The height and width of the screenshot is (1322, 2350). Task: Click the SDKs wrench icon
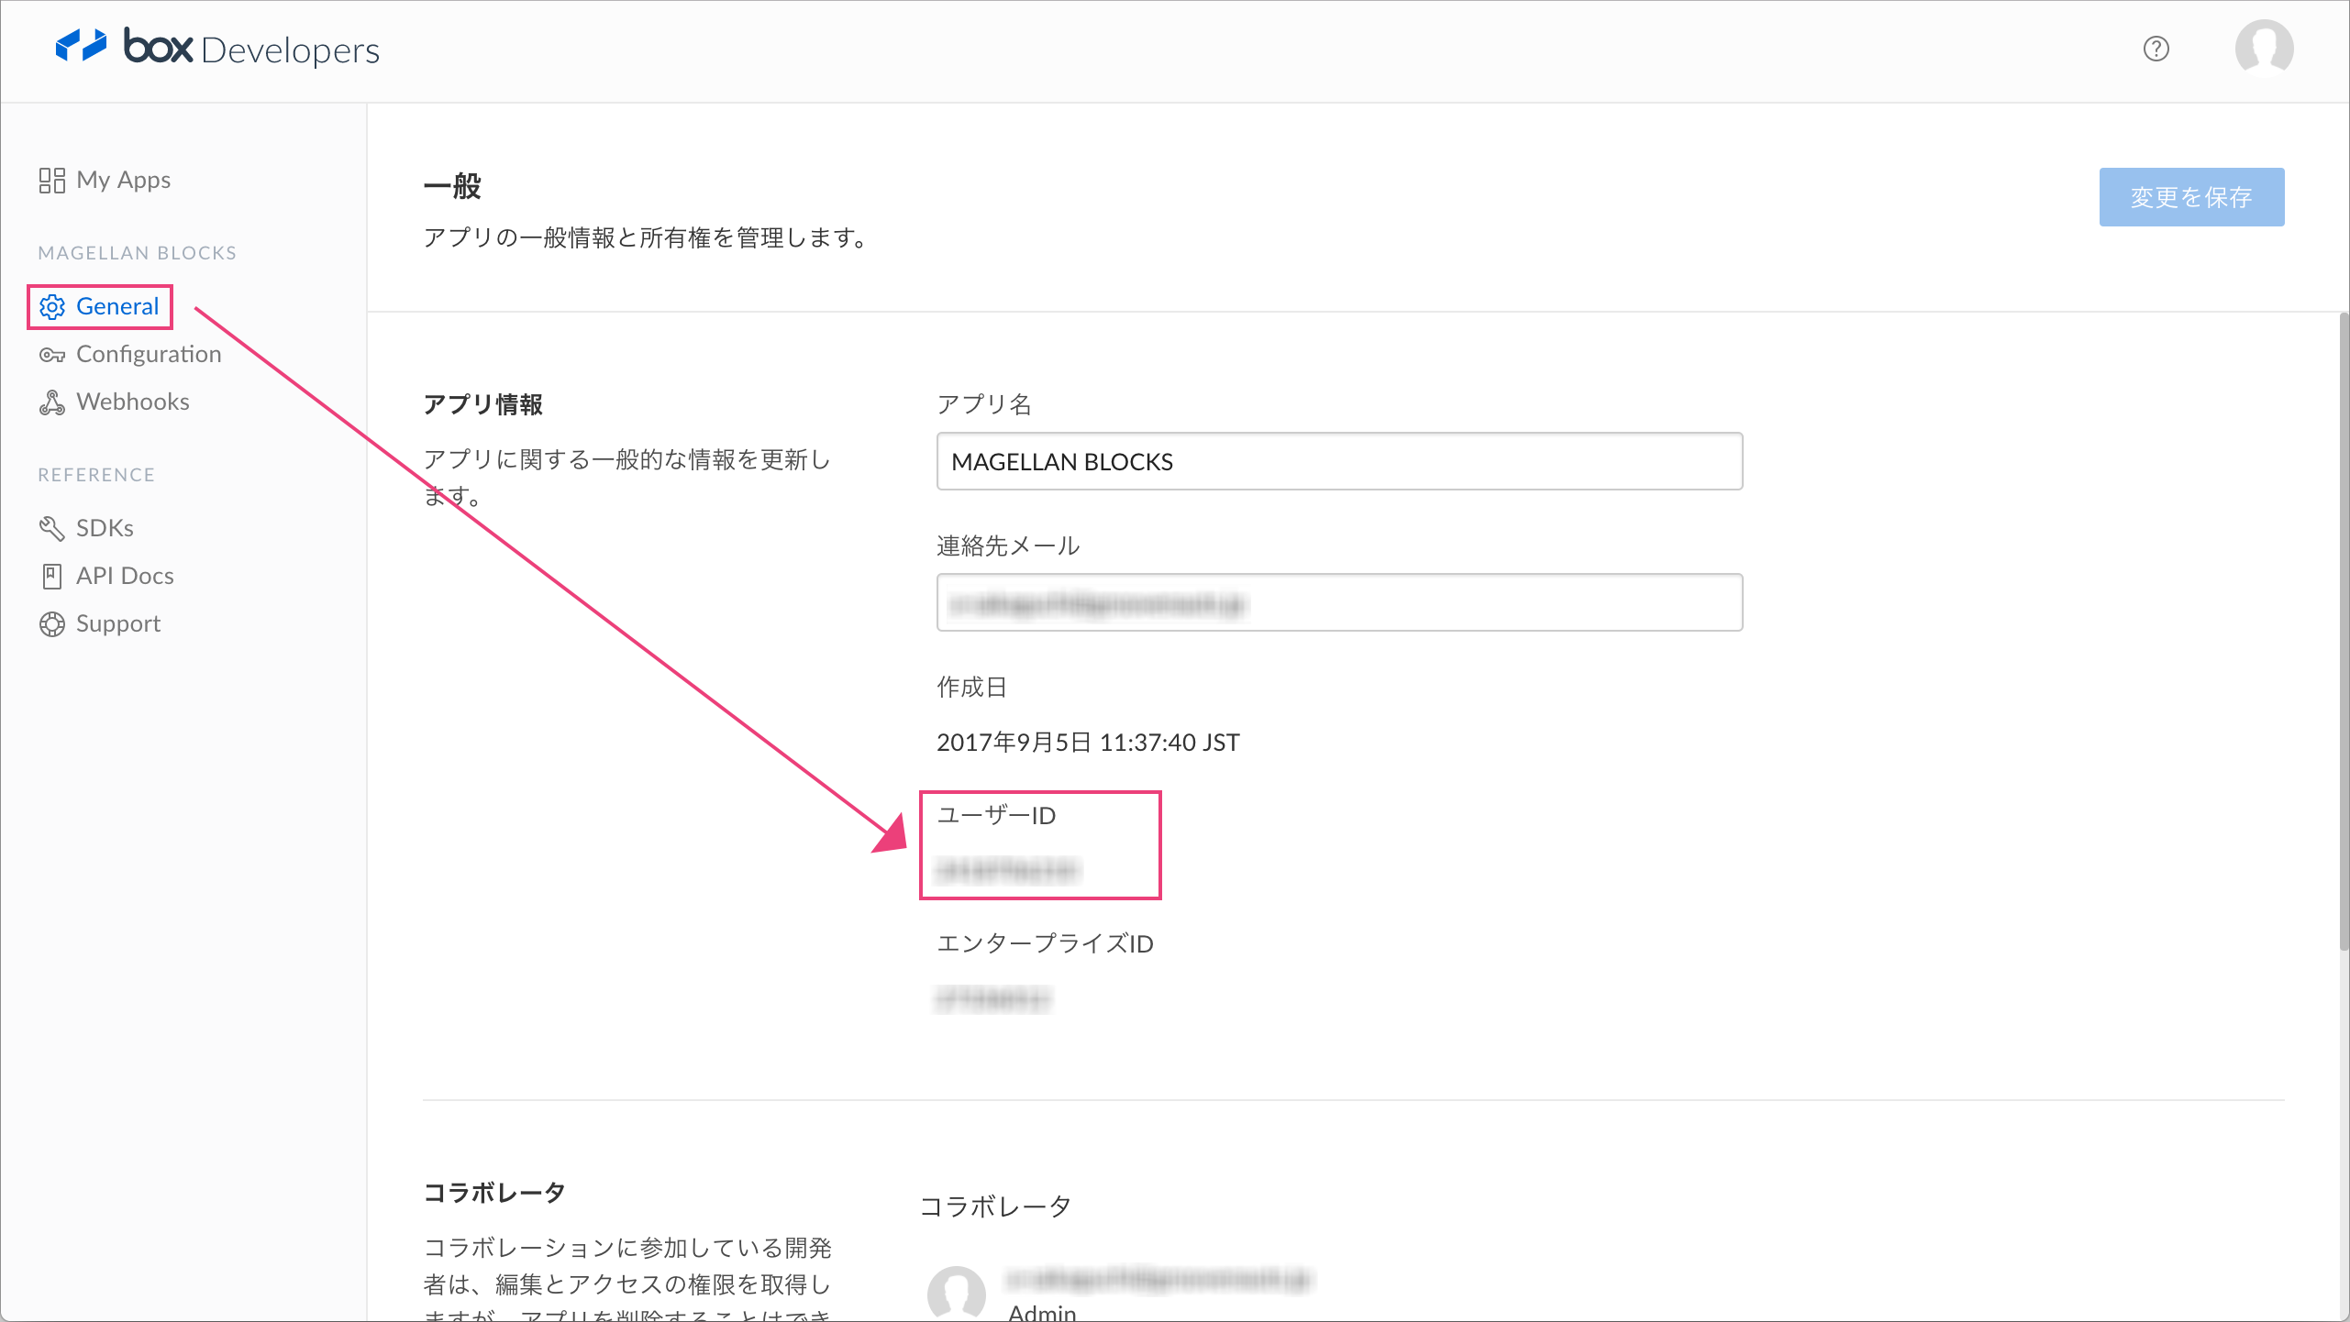pyautogui.click(x=51, y=528)
